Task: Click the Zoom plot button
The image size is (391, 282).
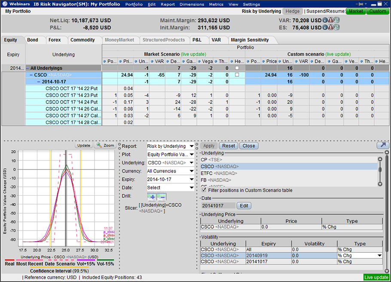Action: click(105, 145)
